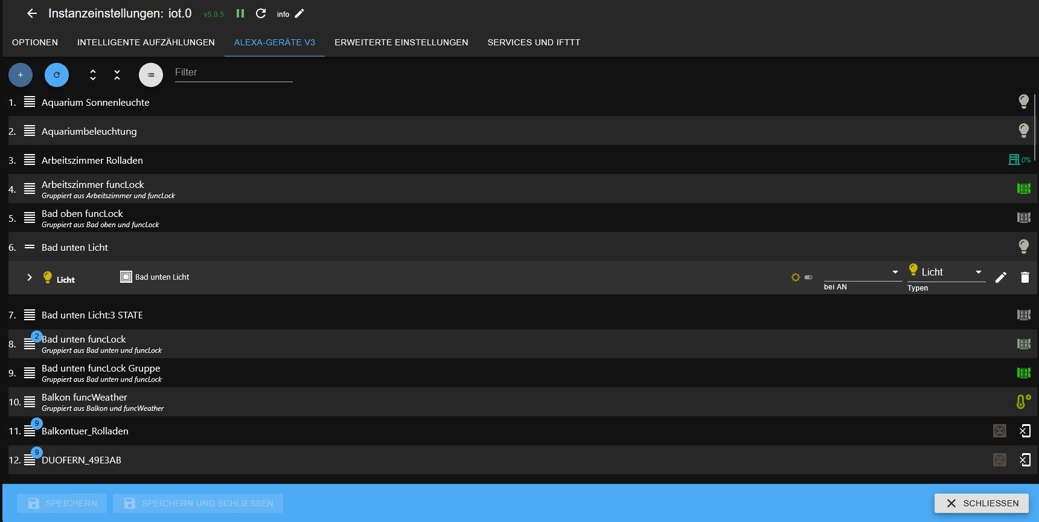1039x522 pixels.
Task: Collapse the Bad unten Licht row
Action: coord(30,246)
